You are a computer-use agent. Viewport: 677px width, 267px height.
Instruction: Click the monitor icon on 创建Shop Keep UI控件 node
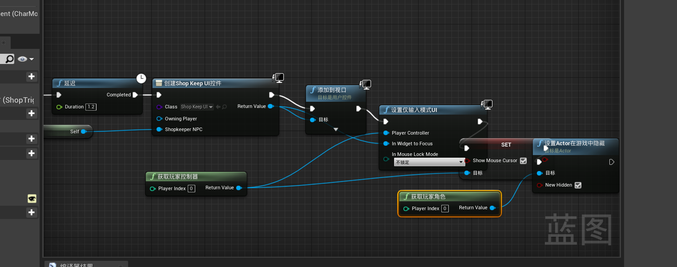279,77
